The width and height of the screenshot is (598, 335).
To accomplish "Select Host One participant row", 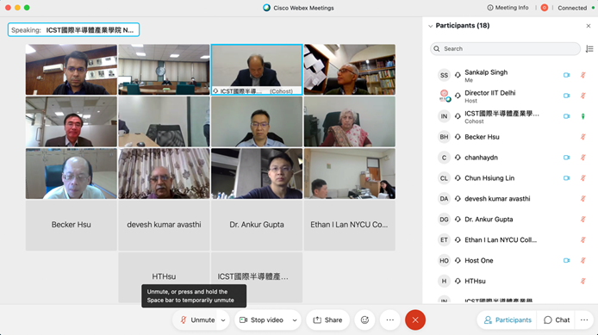I will (x=510, y=260).
